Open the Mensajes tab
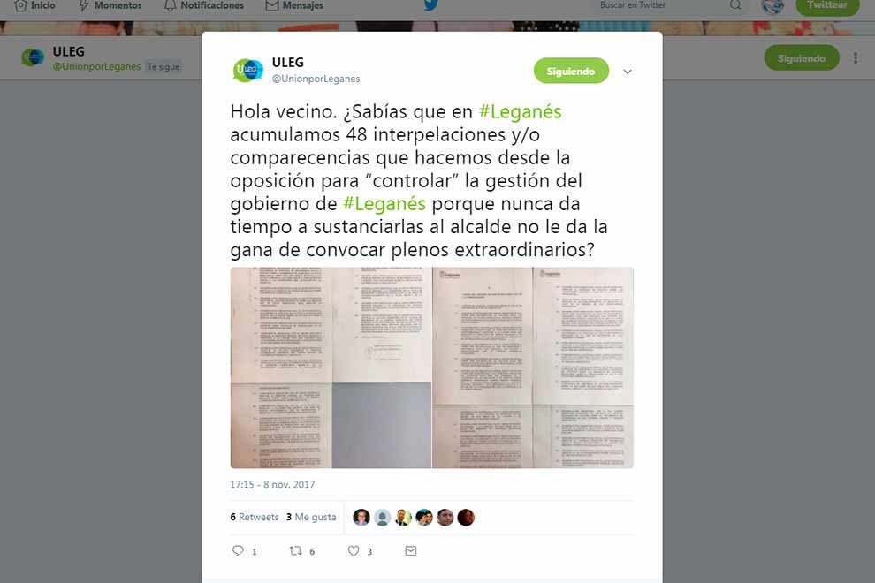The width and height of the screenshot is (875, 583). pyautogui.click(x=294, y=5)
